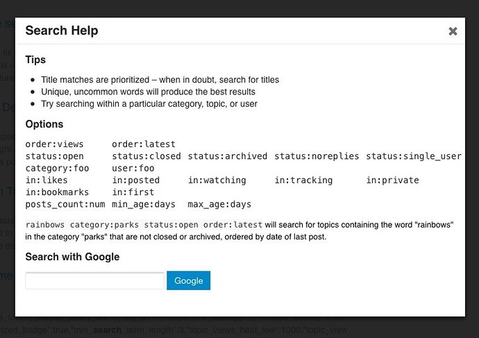479x338 pixels.
Task: Select the in:likes option text
Action: tap(47, 180)
